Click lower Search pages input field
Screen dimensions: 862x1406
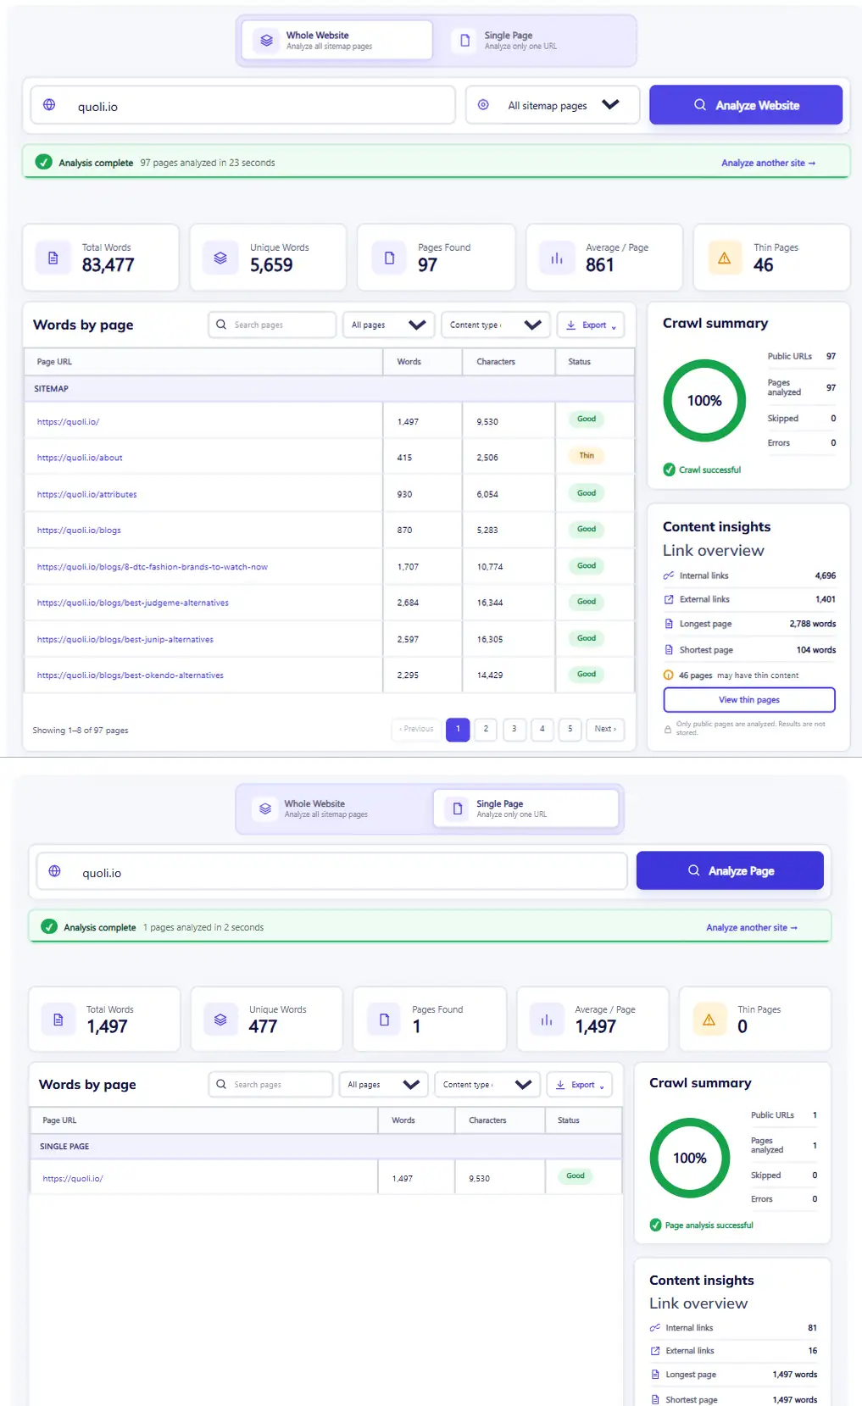click(x=270, y=1085)
